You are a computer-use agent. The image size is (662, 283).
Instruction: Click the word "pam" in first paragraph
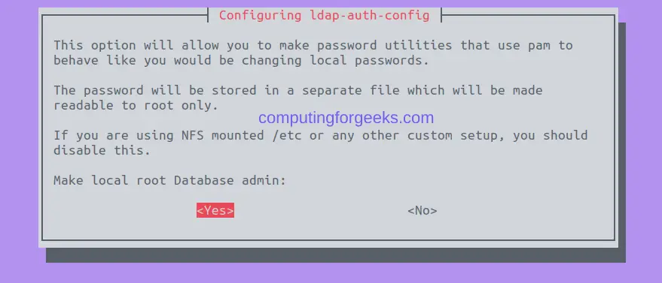pyautogui.click(x=539, y=45)
